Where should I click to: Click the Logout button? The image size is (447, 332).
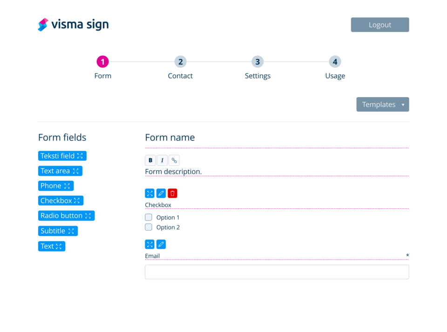pos(379,24)
